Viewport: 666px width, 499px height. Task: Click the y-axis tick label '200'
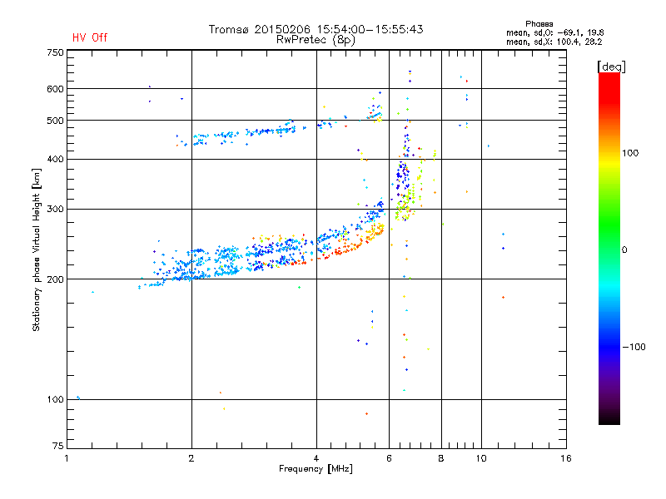coord(56,279)
